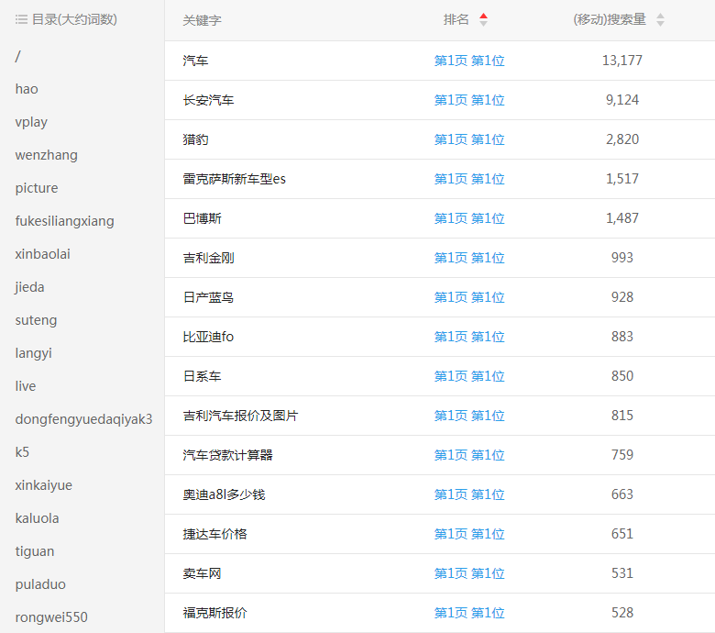Open the ranking link for 巴博斯
This screenshot has height=633, width=715.
coord(469,218)
